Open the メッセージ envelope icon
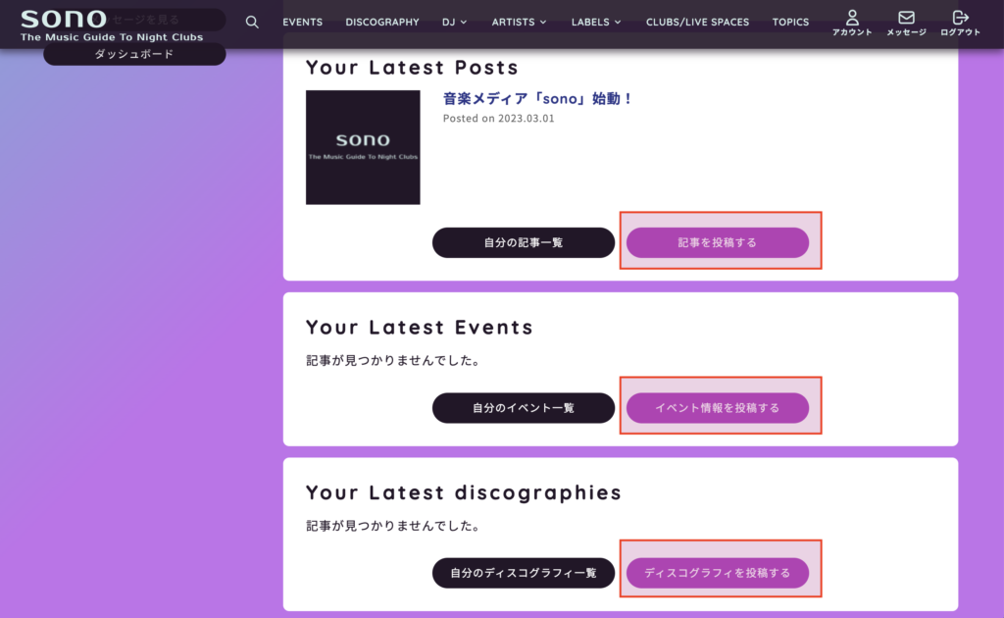Screen dimensions: 1004x618 [x=906, y=23]
